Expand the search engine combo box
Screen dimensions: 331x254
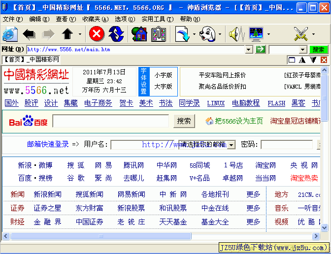pyautogui.click(x=303, y=50)
